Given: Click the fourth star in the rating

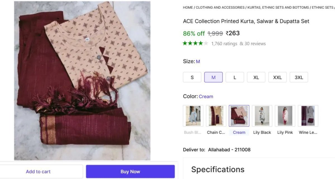Looking at the screenshot, I should tap(201, 43).
